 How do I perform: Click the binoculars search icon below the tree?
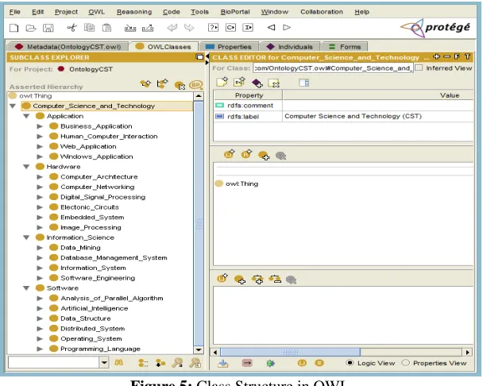pos(119,363)
